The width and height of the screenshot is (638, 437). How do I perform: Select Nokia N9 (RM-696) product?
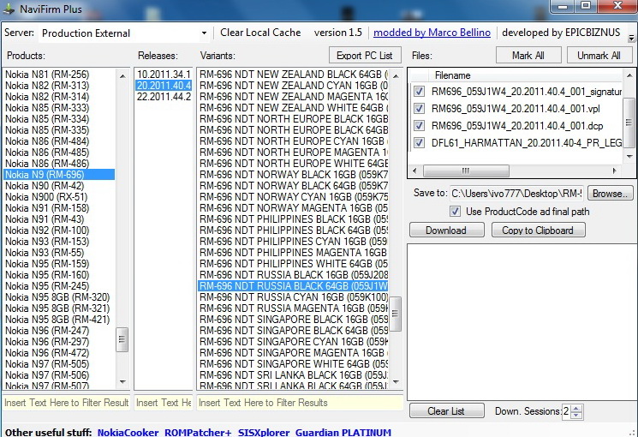(59, 175)
